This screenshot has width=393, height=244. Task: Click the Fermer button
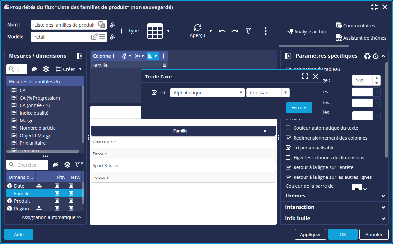[x=299, y=108]
